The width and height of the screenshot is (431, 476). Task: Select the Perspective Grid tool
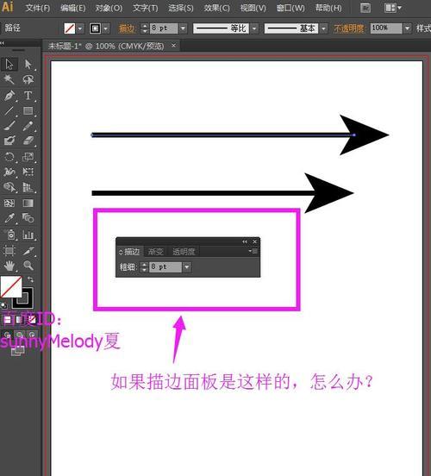pos(28,187)
